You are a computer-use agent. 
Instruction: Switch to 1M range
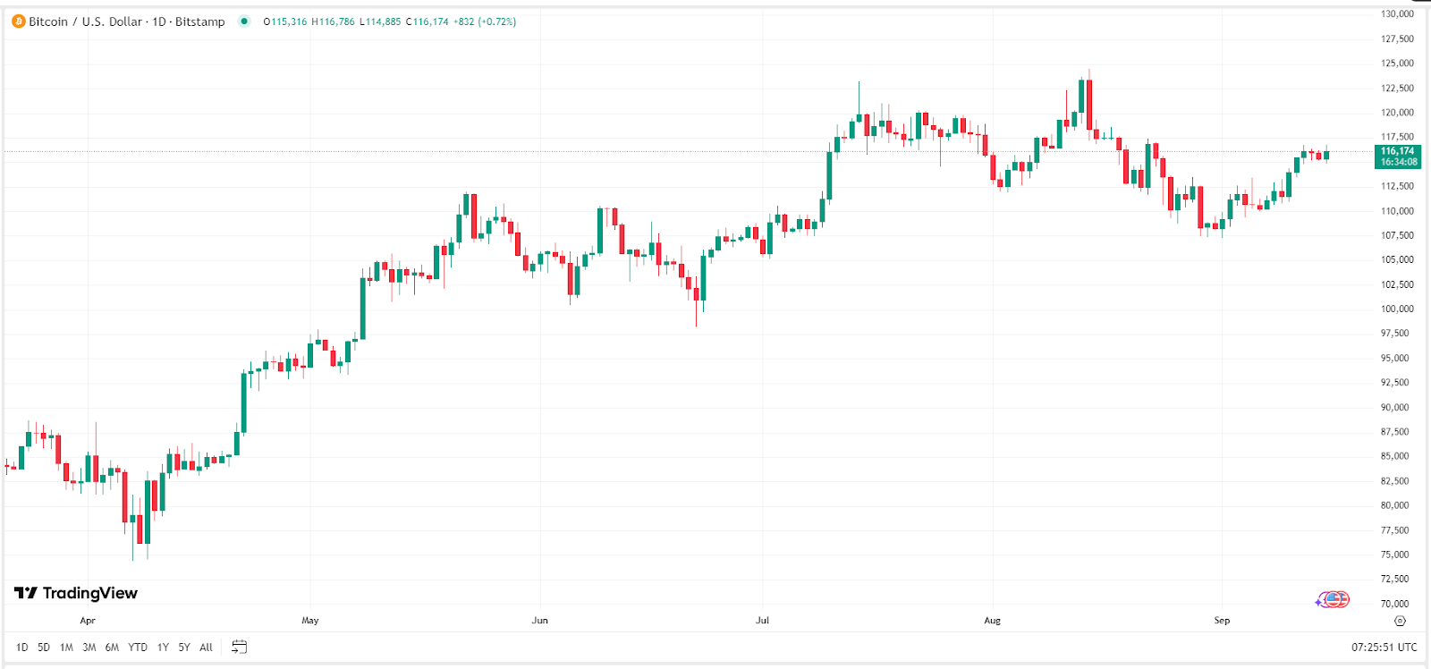pyautogui.click(x=66, y=648)
